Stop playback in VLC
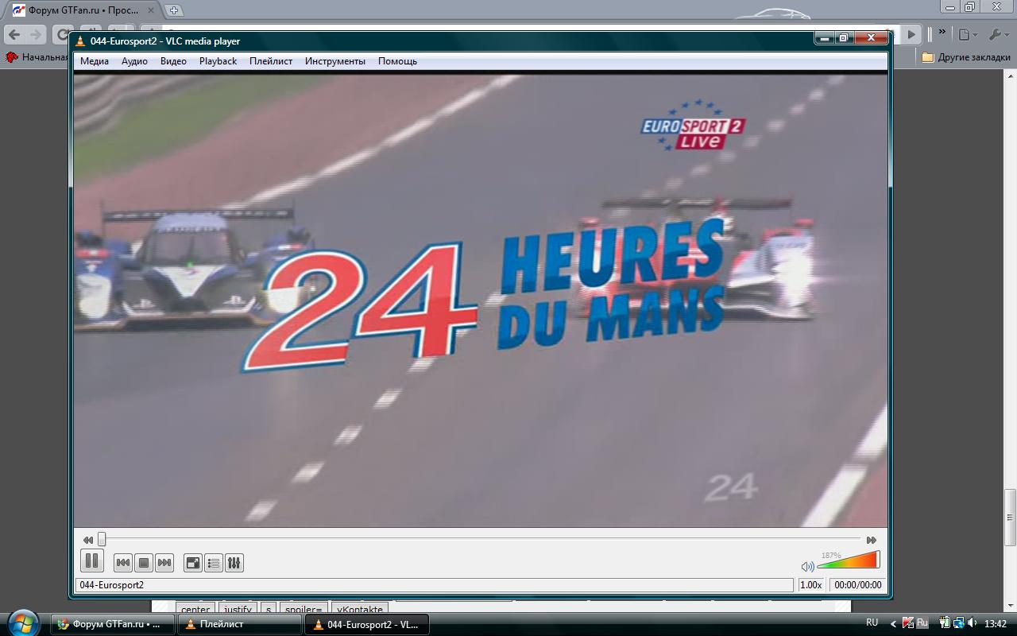Screen dimensions: 1017x636 (144, 563)
